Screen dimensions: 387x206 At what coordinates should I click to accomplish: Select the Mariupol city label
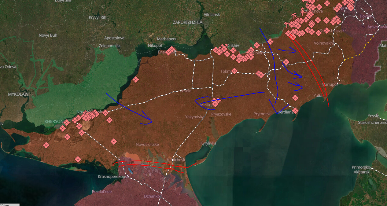[x=330, y=84]
